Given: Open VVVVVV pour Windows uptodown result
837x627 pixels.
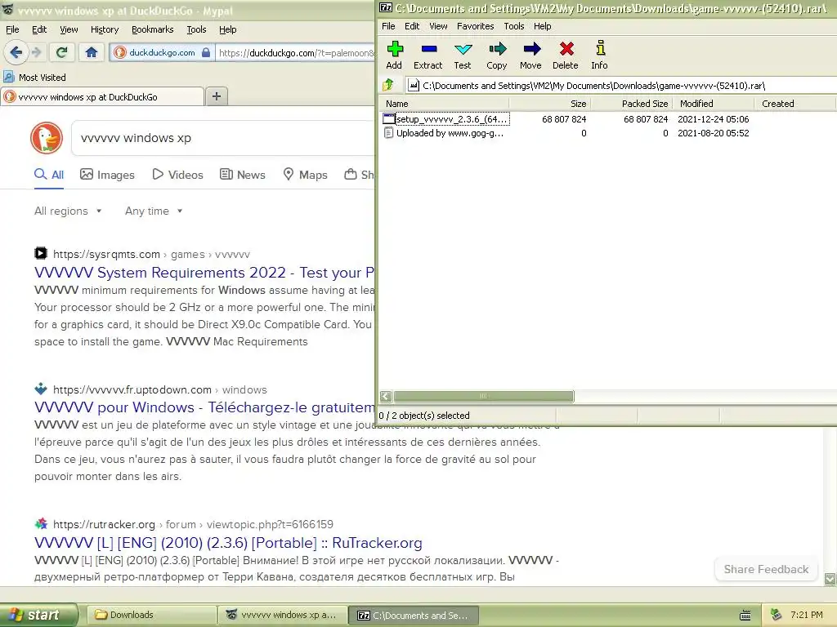Looking at the screenshot, I should 204,407.
